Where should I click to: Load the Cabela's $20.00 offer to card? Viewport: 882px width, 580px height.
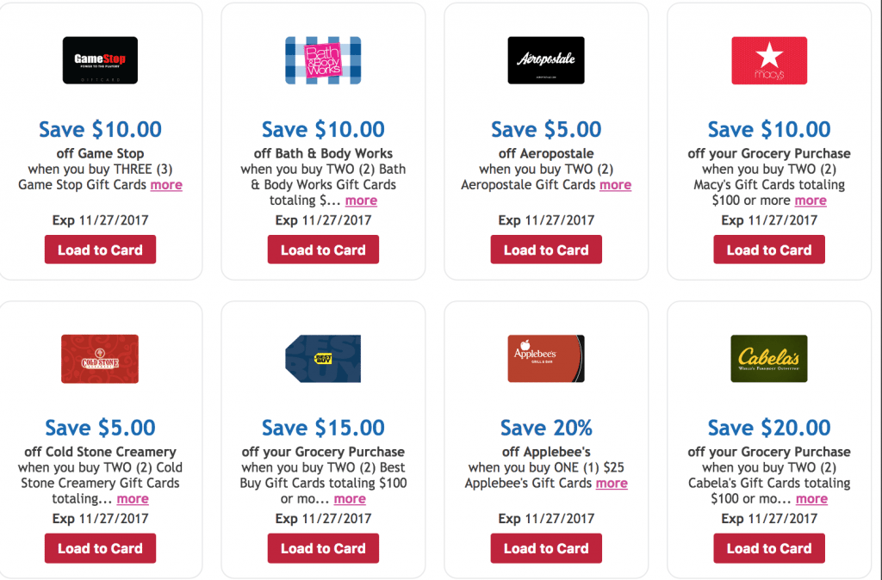coord(769,548)
